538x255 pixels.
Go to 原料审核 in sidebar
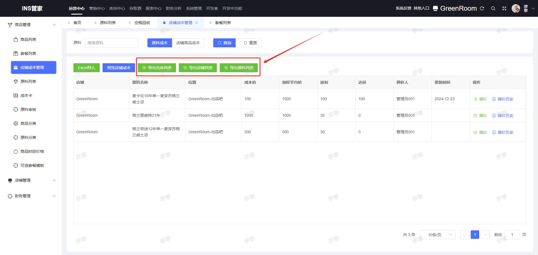28,109
